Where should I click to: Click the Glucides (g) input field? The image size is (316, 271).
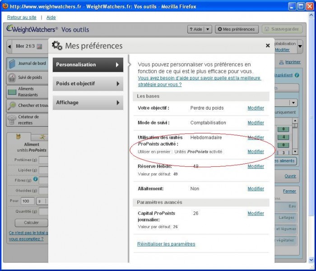pyautogui.click(x=43, y=190)
